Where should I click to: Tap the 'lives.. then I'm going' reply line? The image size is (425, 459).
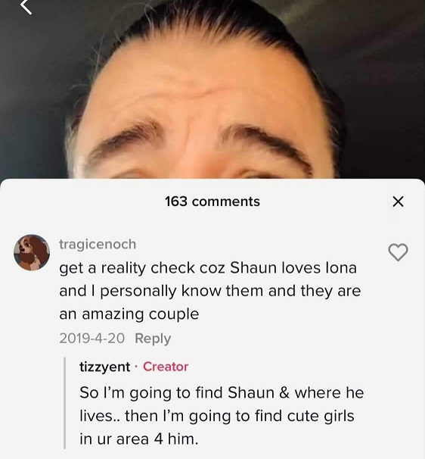pos(217,417)
